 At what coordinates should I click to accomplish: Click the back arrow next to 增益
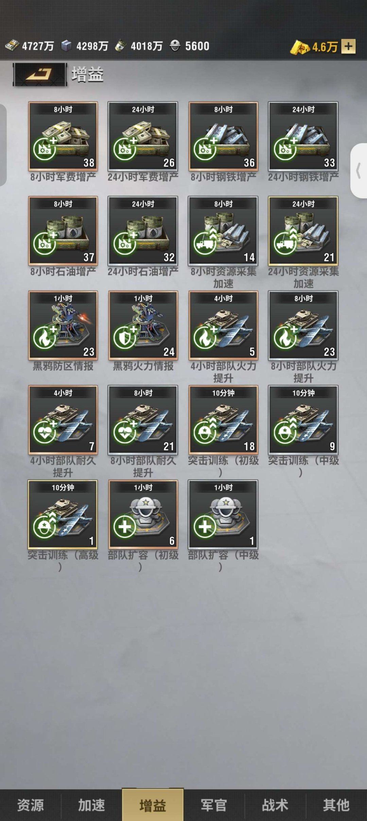pyautogui.click(x=40, y=74)
